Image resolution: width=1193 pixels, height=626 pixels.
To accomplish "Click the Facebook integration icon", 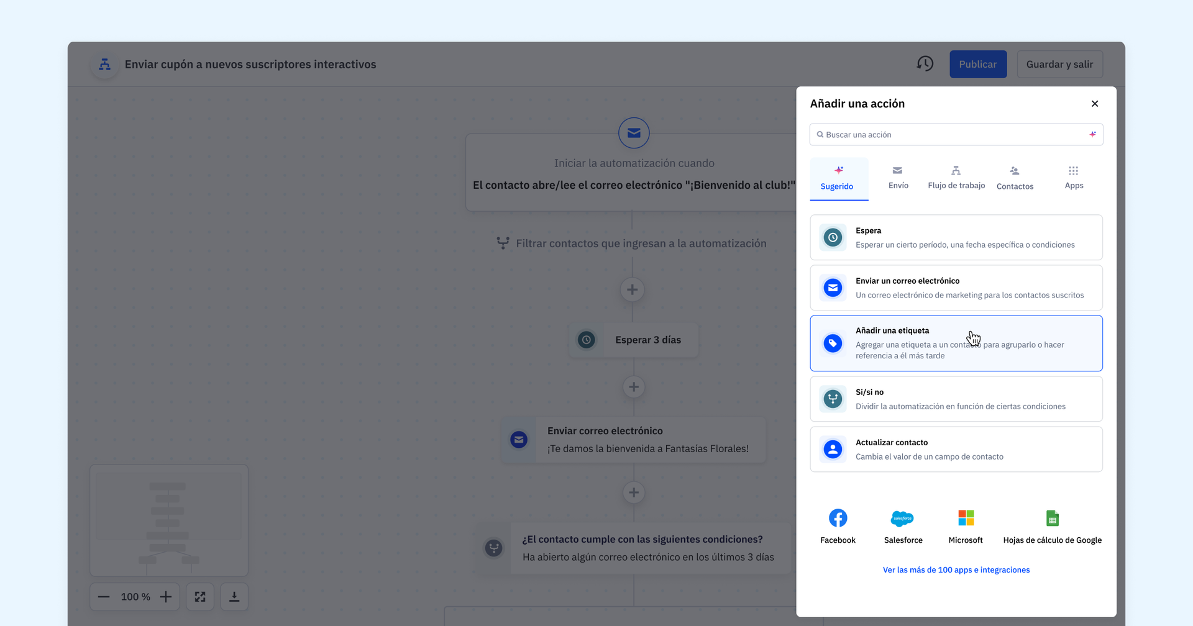I will click(838, 518).
